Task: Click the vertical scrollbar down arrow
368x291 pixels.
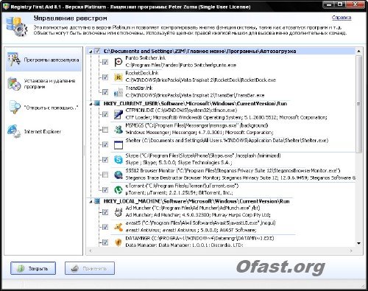Action: pyautogui.click(x=358, y=243)
